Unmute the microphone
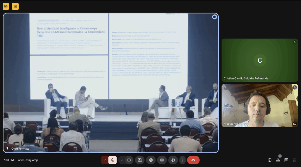Image resolution: width=301 pixels, height=167 pixels. 112,160
